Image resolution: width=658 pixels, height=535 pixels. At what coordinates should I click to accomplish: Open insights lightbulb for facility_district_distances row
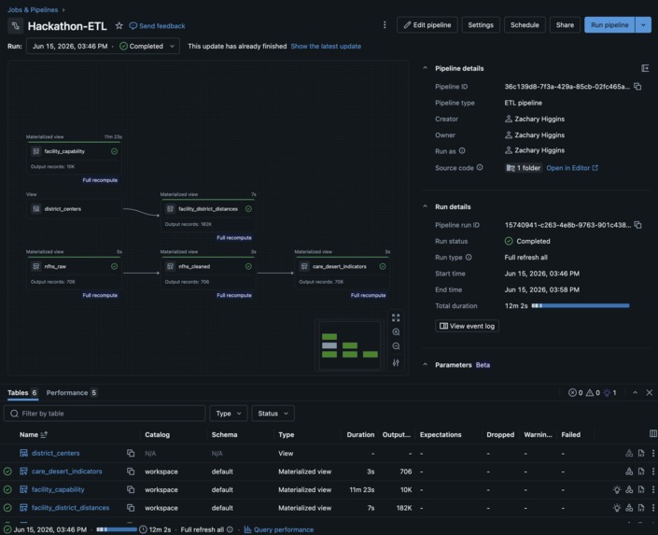[x=616, y=507]
